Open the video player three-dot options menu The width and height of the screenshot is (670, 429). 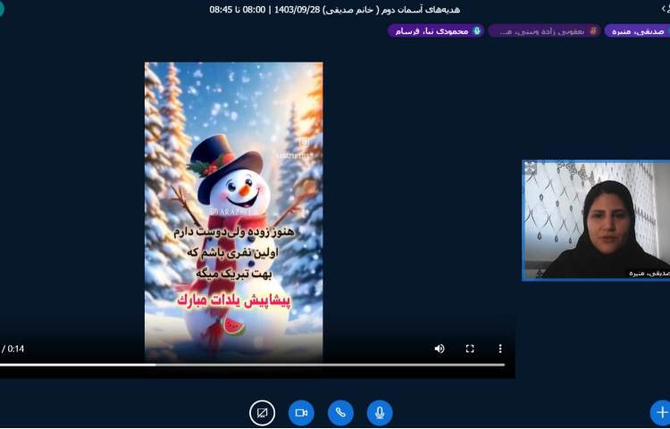[x=500, y=349]
